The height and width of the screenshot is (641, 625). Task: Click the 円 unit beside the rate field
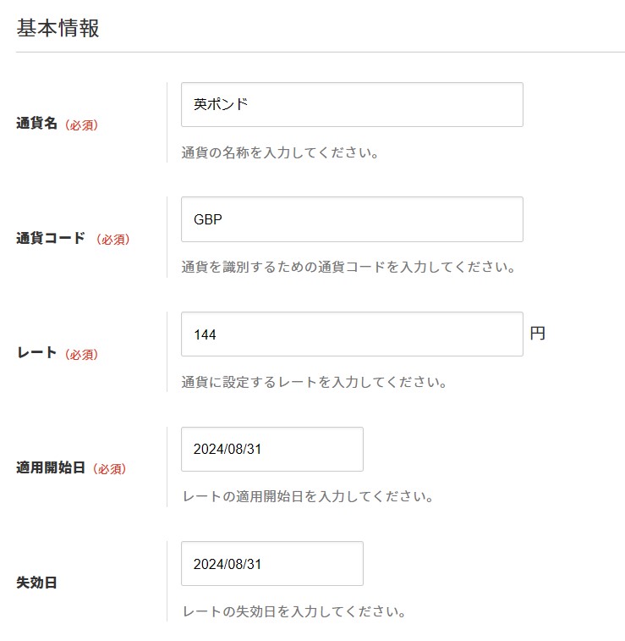click(538, 334)
